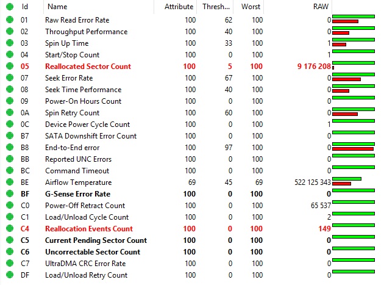
Task: Click the Attribute column header
Action: click(180, 7)
